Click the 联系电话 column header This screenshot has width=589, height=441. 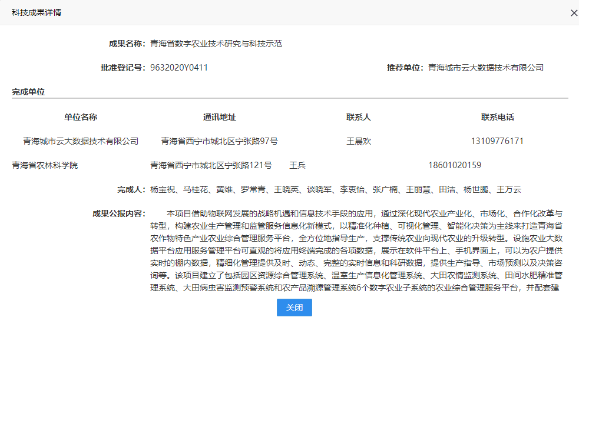click(x=498, y=117)
